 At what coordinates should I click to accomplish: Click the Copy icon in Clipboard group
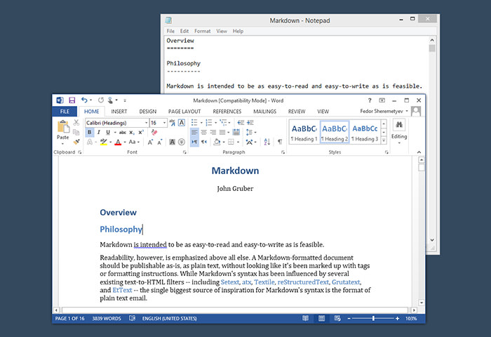tap(76, 132)
